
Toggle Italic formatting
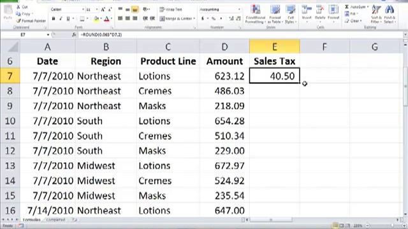(61, 18)
